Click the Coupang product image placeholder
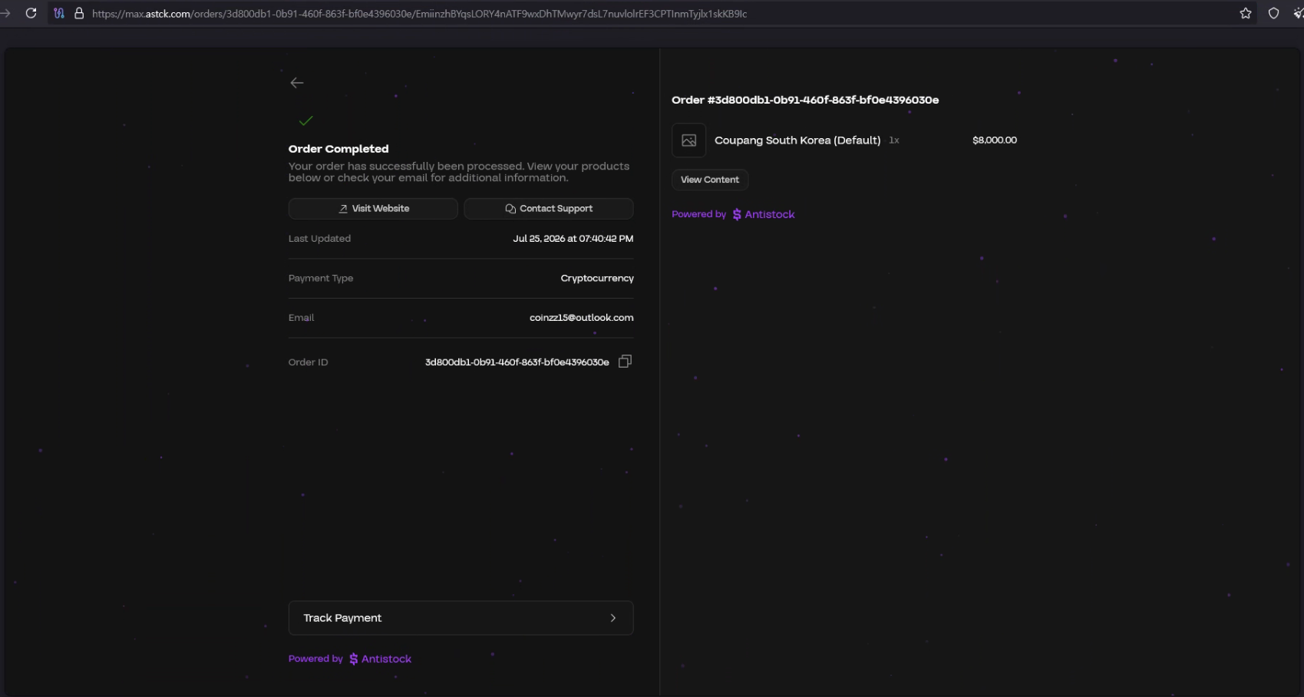 [x=689, y=140]
